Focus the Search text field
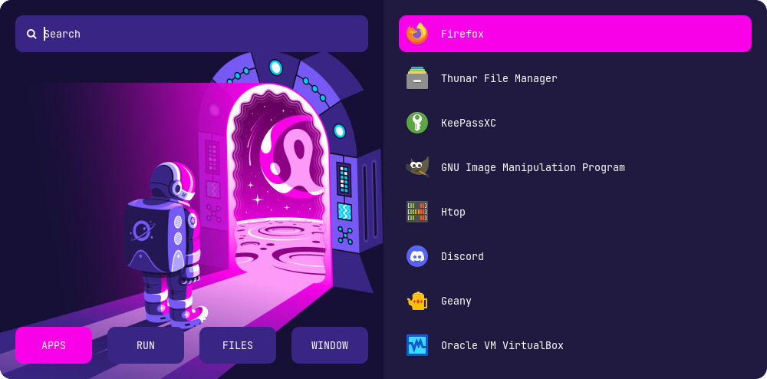The height and width of the screenshot is (379, 767). click(x=199, y=34)
